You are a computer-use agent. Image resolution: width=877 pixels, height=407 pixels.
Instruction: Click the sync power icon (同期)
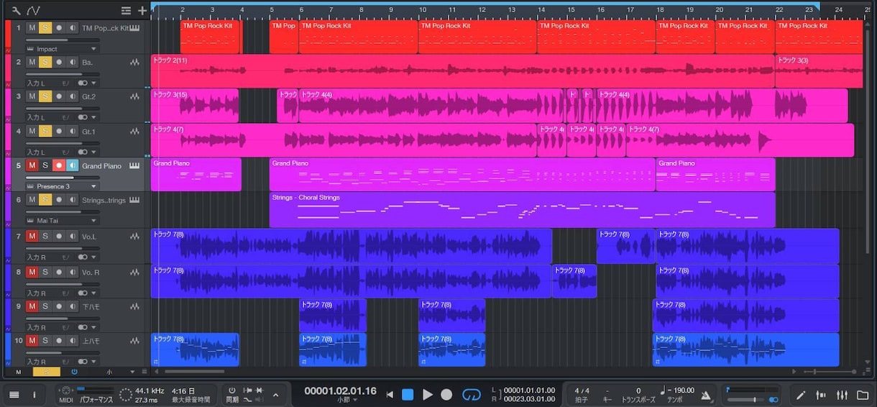point(231,390)
